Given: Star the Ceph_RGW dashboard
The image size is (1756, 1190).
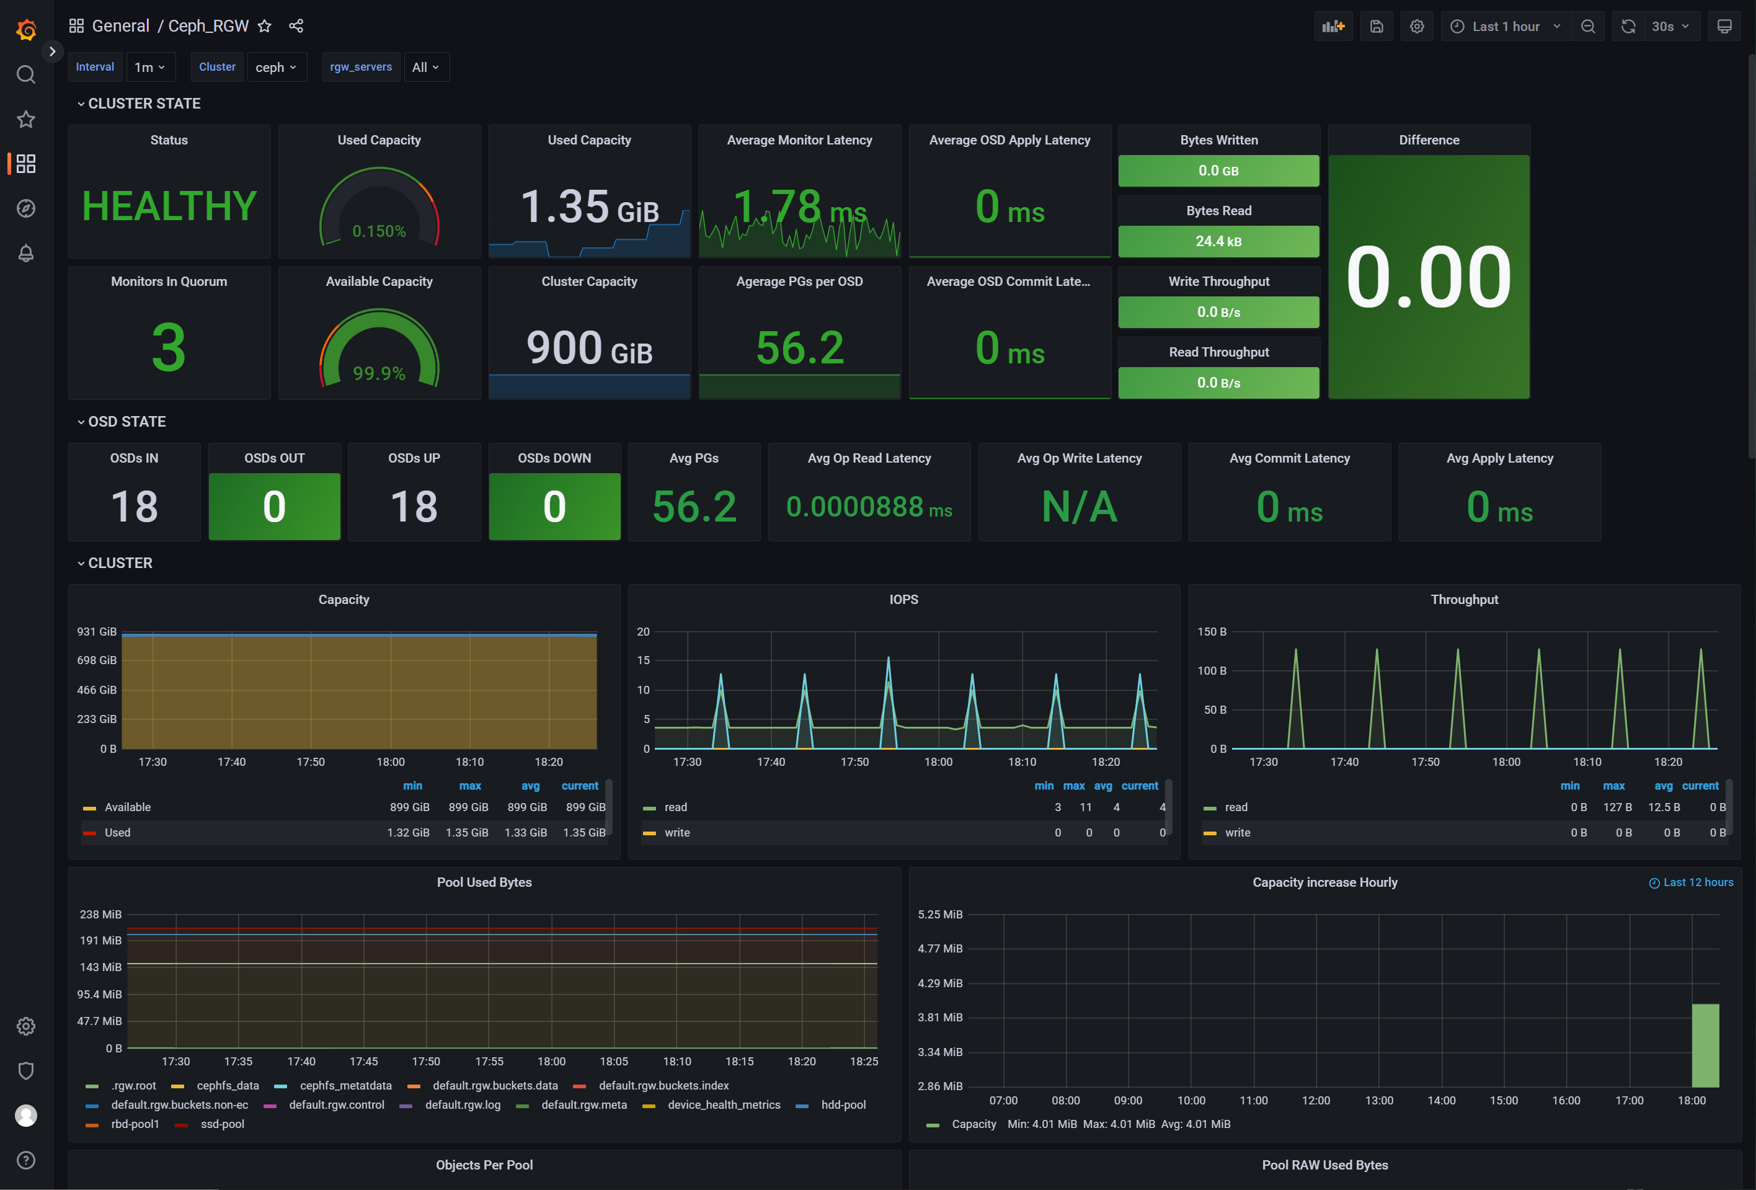Looking at the screenshot, I should click(265, 25).
